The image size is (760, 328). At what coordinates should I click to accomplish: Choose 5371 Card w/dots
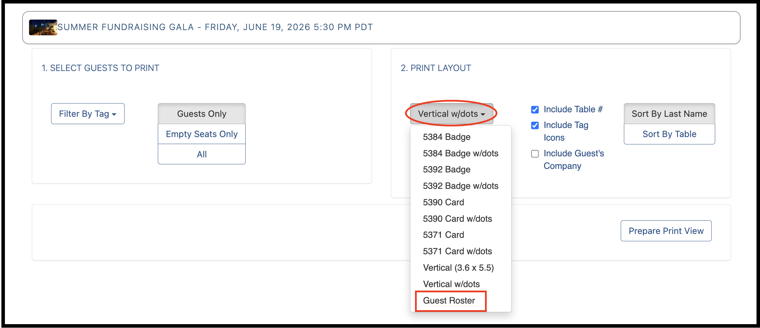click(460, 251)
